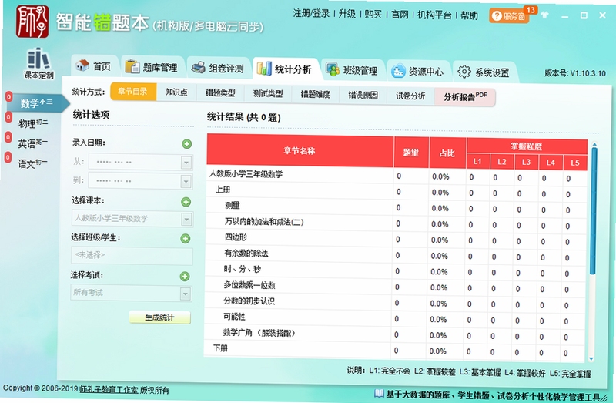Open 师孔子教育工作室 copyright link
The height and width of the screenshot is (403, 616).
coord(109,389)
